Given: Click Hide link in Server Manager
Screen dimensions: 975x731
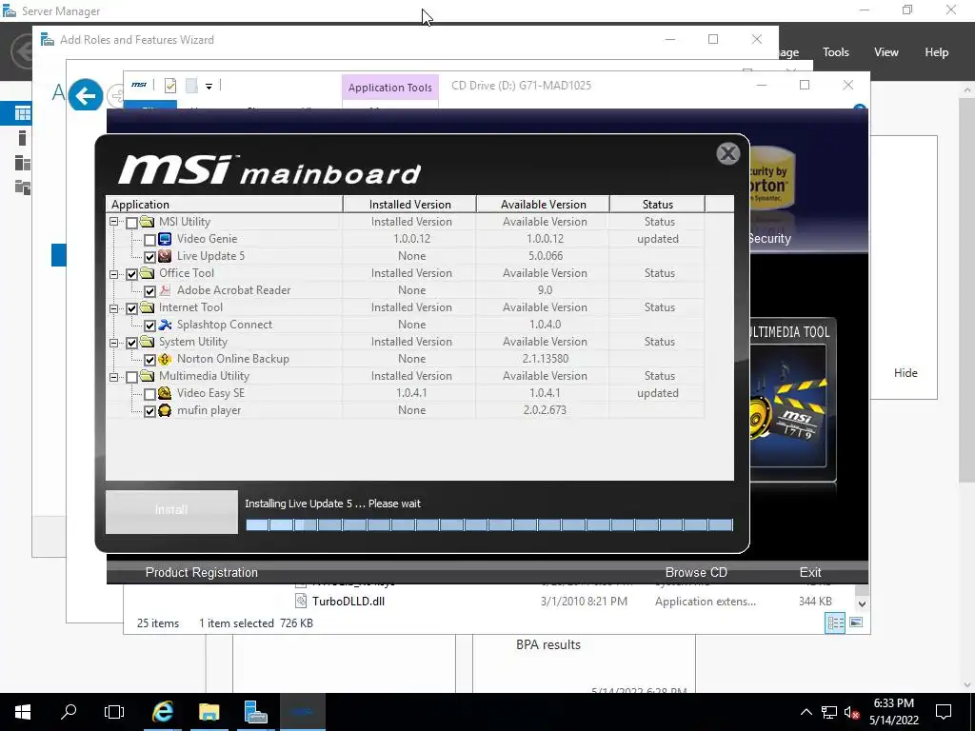Looking at the screenshot, I should pyautogui.click(x=905, y=373).
